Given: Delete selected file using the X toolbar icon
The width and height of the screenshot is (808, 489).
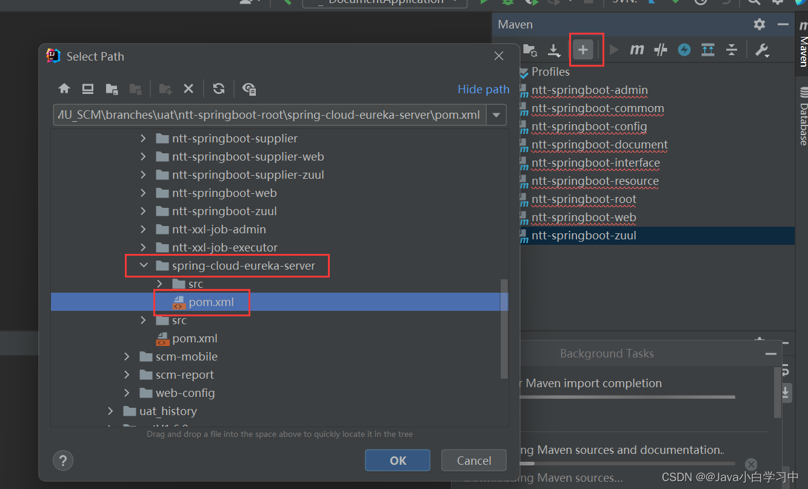Looking at the screenshot, I should click(x=189, y=89).
